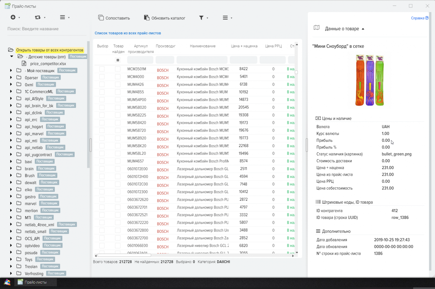Select Открыть товары от всех контрагентов

coord(49,50)
